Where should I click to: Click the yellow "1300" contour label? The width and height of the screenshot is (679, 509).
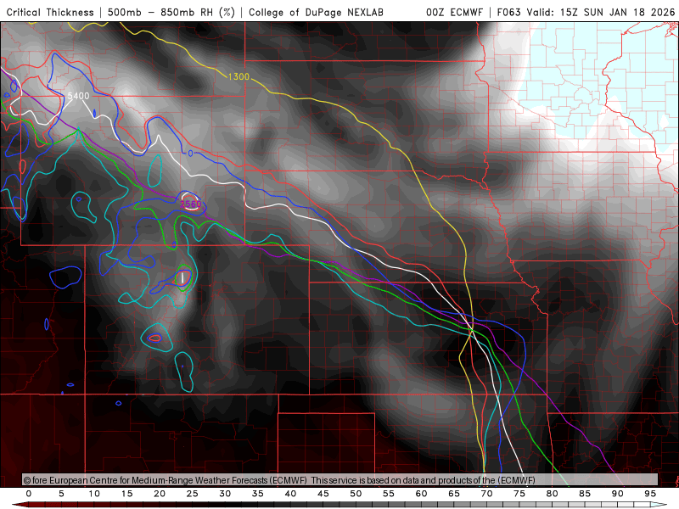pos(238,76)
